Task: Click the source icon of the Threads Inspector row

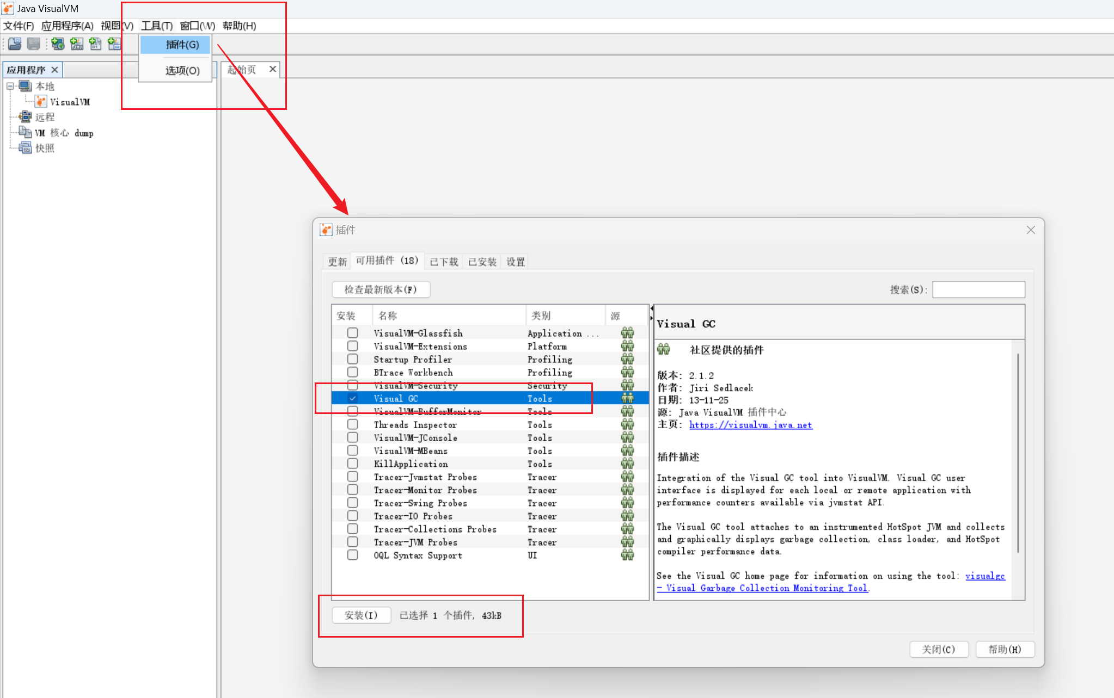Action: (x=627, y=424)
